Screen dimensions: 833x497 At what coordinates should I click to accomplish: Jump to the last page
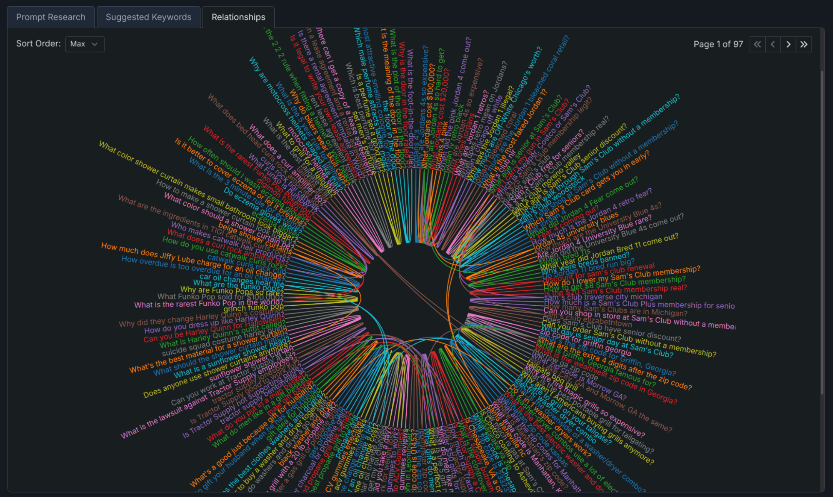pyautogui.click(x=803, y=44)
